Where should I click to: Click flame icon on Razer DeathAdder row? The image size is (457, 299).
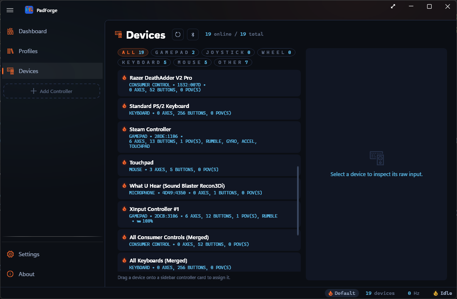125,78
